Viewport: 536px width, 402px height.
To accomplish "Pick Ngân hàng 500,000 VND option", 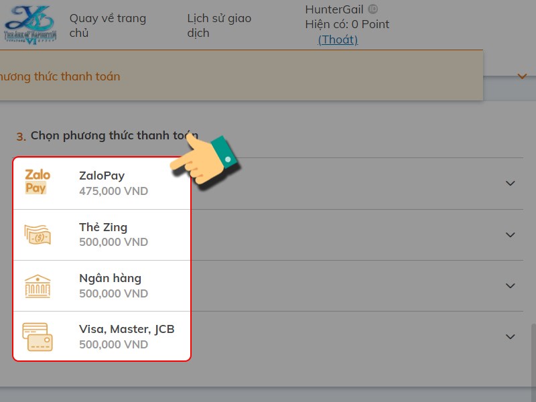I will pos(113,285).
